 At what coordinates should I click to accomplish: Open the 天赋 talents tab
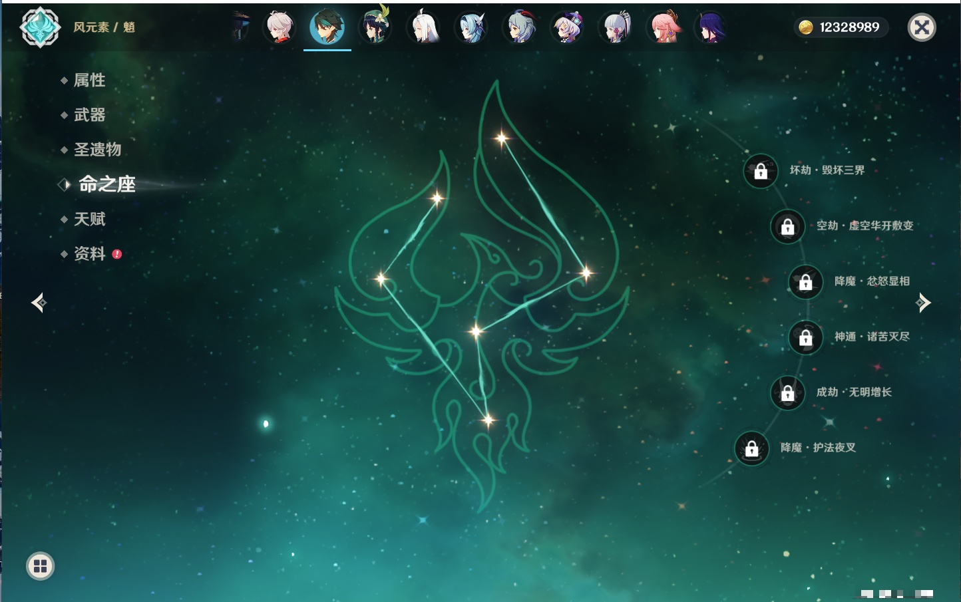click(x=89, y=219)
